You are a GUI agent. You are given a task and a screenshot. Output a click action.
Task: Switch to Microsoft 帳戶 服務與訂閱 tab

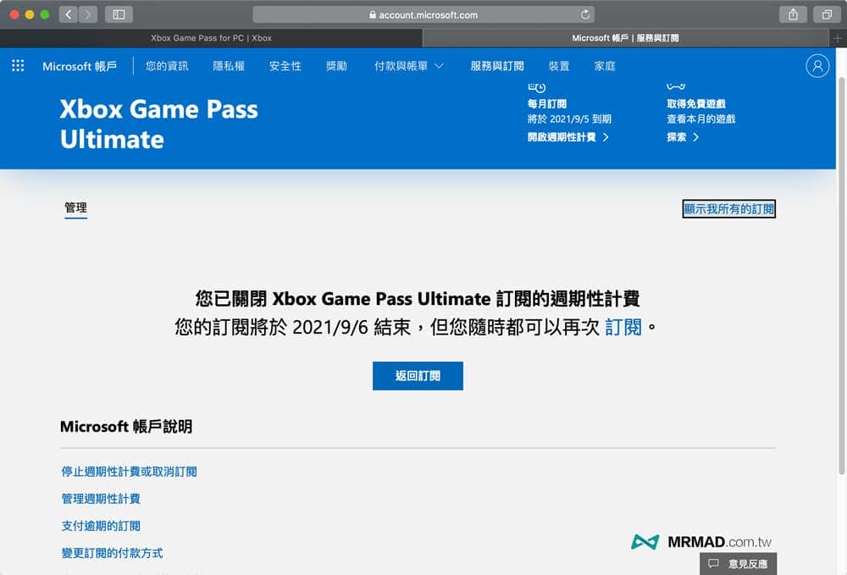click(626, 38)
